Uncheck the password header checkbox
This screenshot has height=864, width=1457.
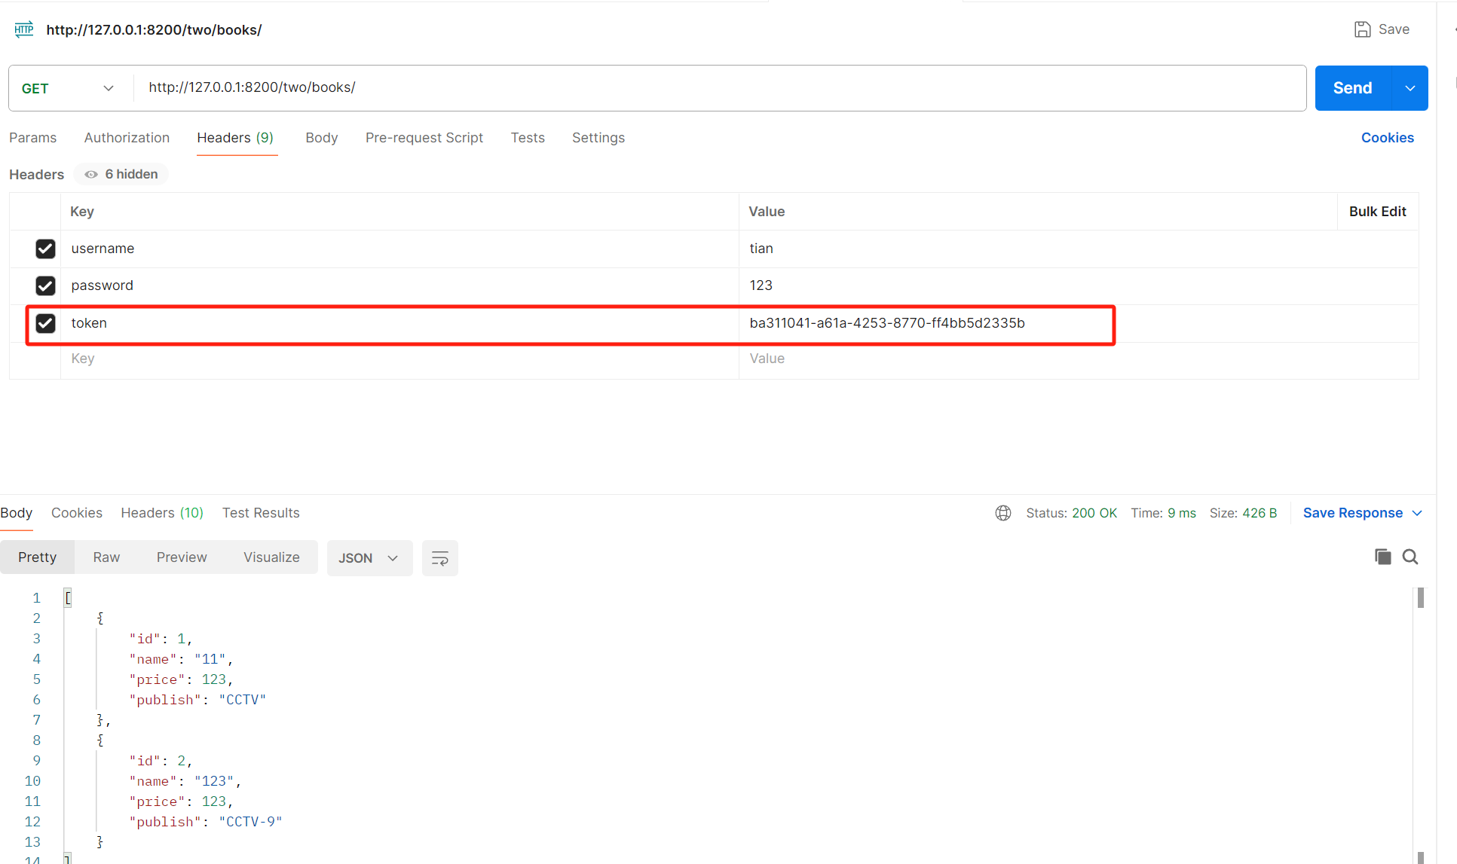pos(45,285)
